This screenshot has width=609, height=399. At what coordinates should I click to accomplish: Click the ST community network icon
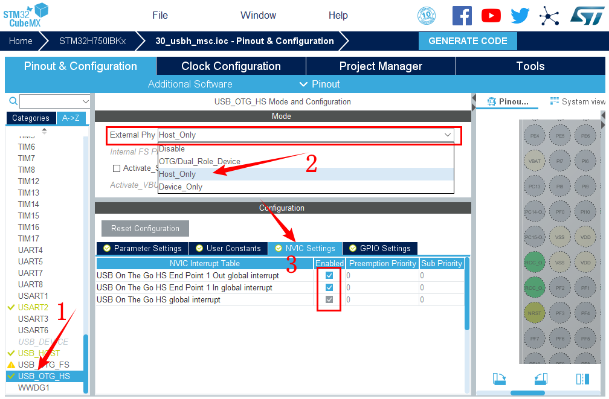click(549, 16)
